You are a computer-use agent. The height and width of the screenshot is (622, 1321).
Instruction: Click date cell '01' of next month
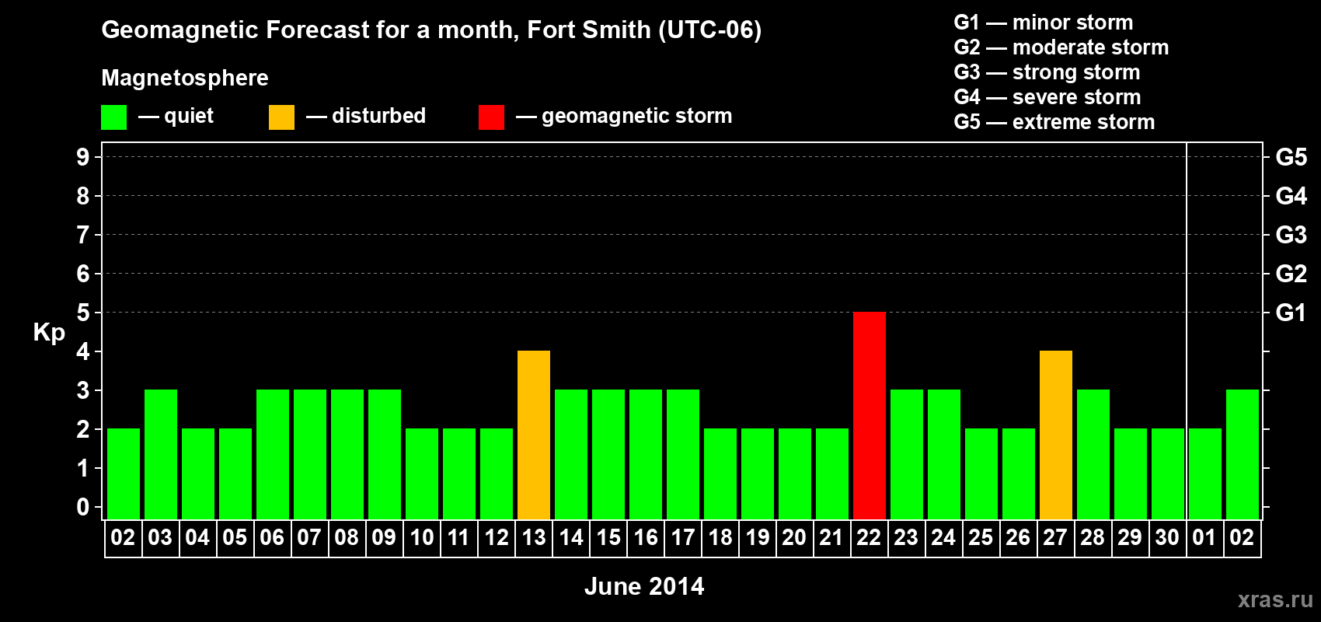tap(1204, 538)
